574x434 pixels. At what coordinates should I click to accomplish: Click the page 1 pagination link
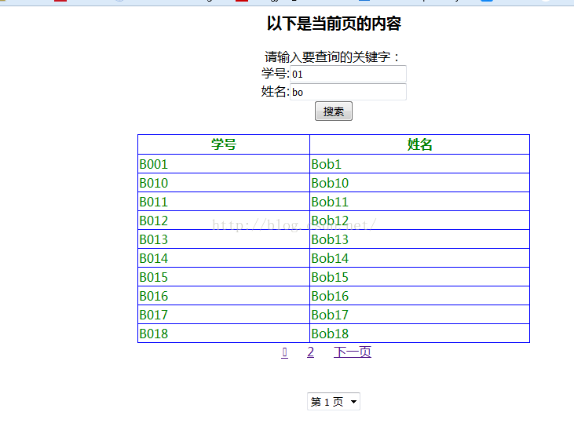point(284,352)
